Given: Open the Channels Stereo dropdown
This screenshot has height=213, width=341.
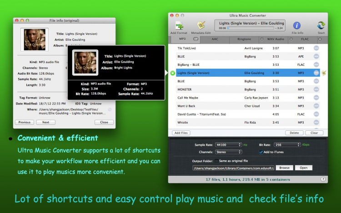Looking at the screenshot, I should click(228, 152).
